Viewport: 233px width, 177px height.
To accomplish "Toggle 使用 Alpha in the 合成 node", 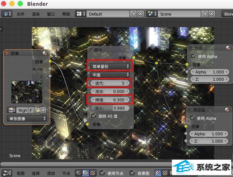I will point(193,56).
